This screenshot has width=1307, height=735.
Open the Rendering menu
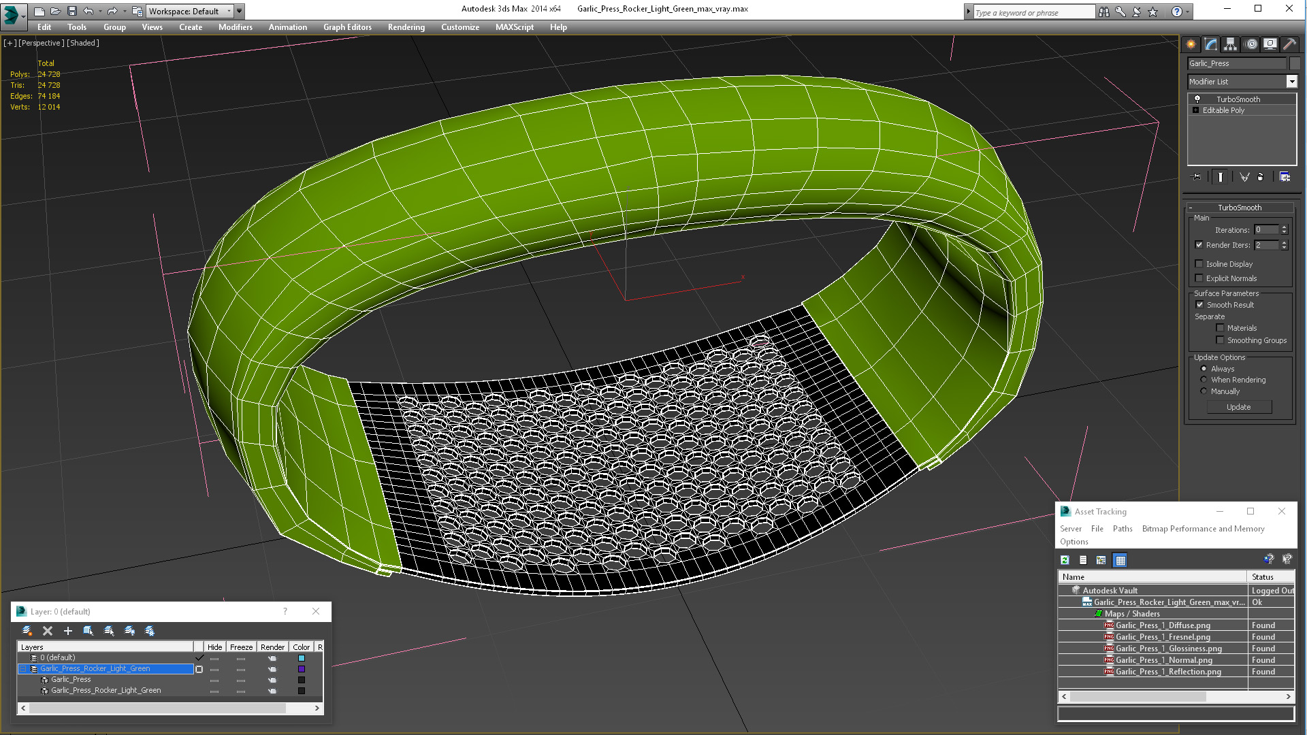[x=406, y=27]
